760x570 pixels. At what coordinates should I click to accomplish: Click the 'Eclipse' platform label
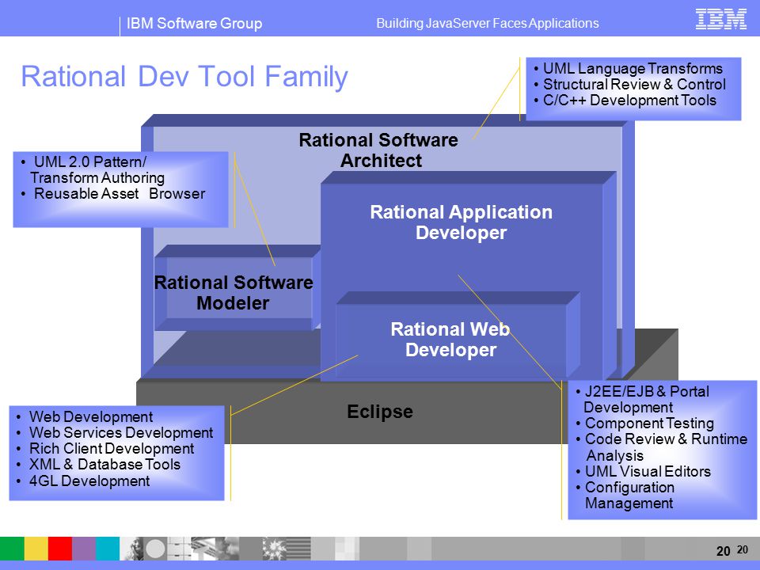[x=380, y=412]
